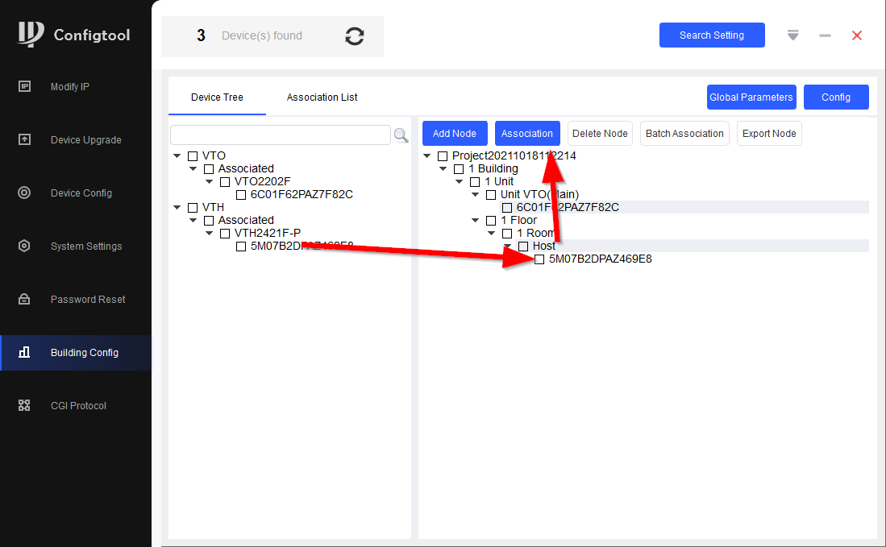
Task: Click Batch Association
Action: 684,133
